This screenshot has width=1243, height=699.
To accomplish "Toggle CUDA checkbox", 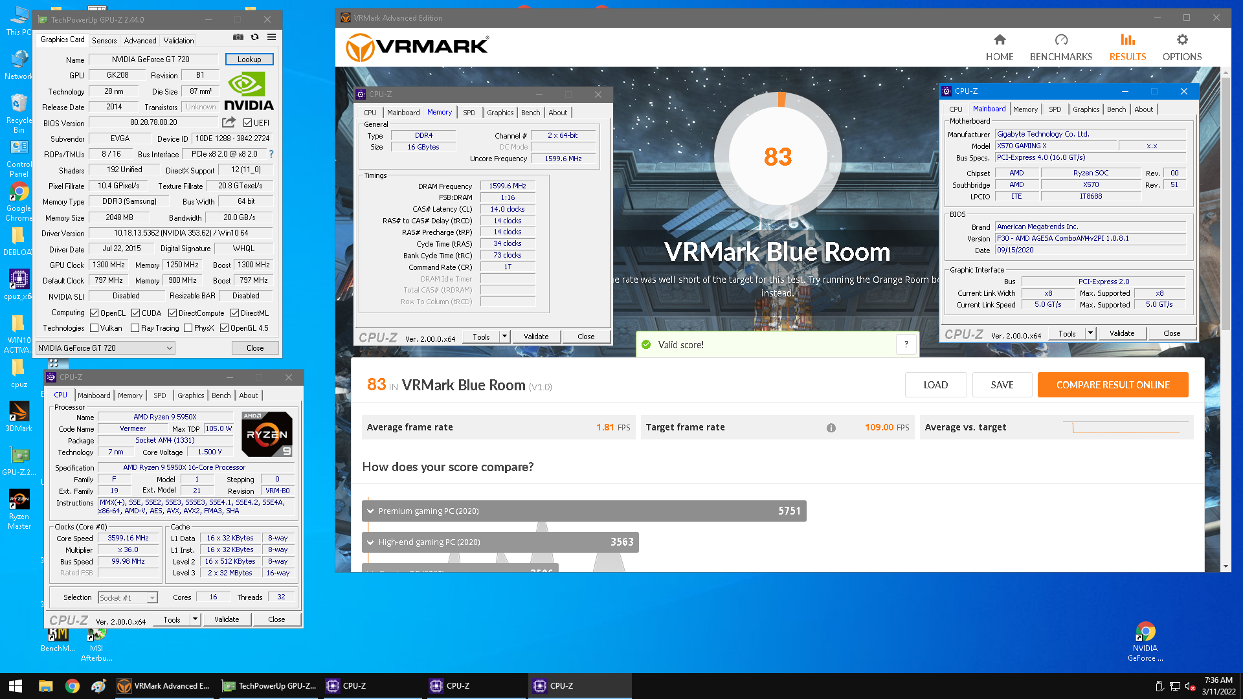I will (136, 313).
